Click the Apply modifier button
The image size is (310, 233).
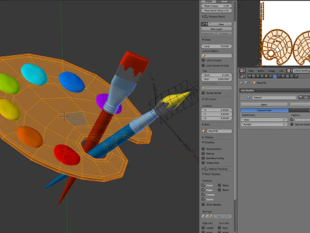(x=264, y=104)
